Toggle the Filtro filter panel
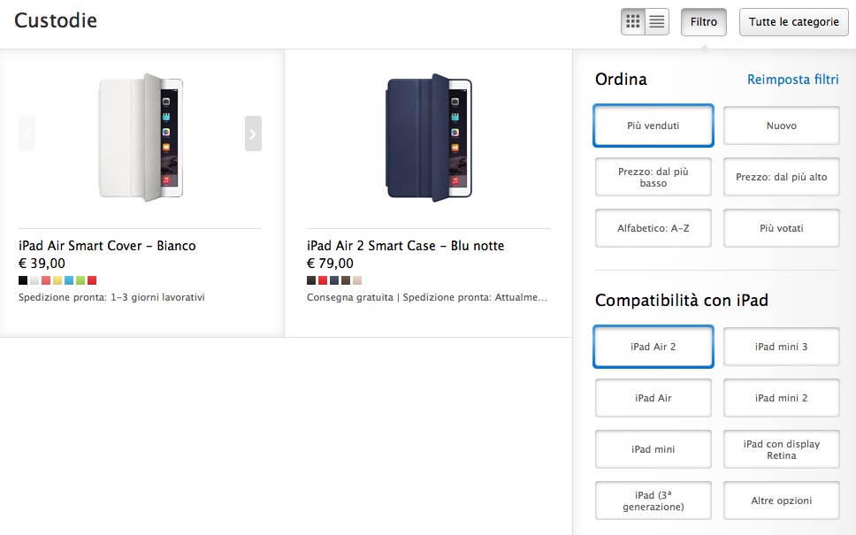 coord(704,22)
